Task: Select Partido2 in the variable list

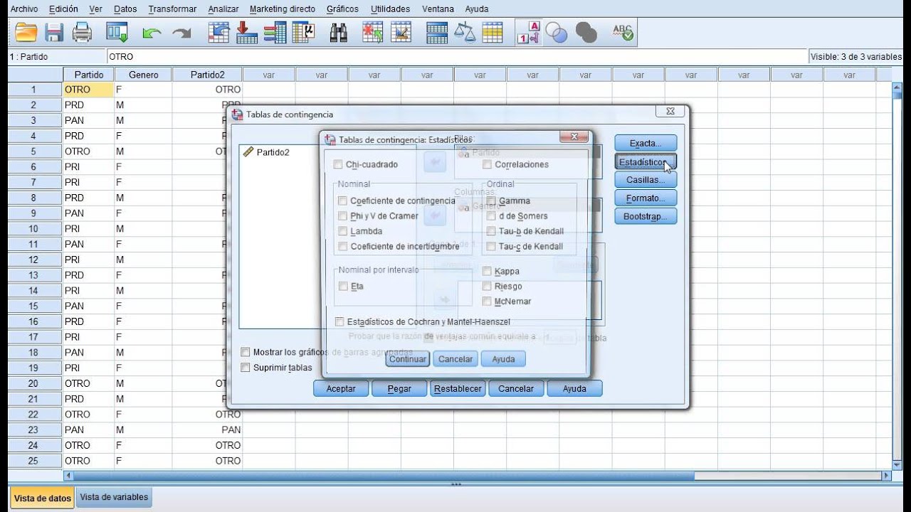Action: click(273, 152)
